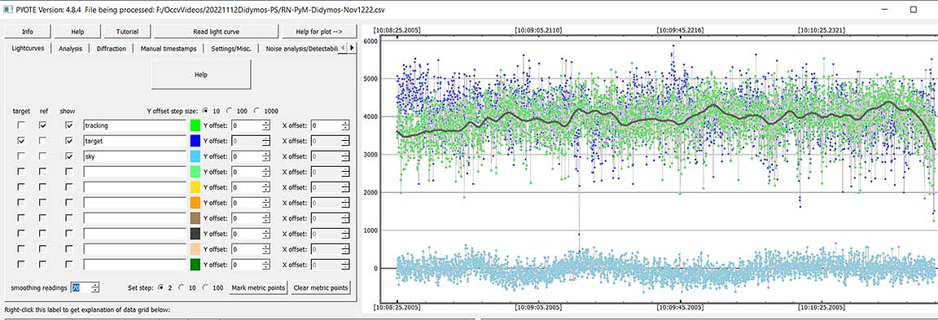Open the Settings/Misc. tab
The image size is (938, 320).
pos(231,49)
